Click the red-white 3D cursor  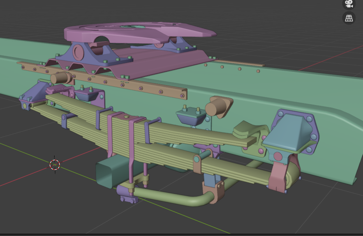55,165
